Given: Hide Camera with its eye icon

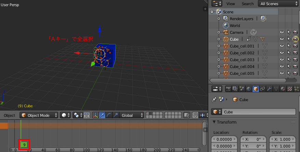Looking at the screenshot, I should 282,32.
